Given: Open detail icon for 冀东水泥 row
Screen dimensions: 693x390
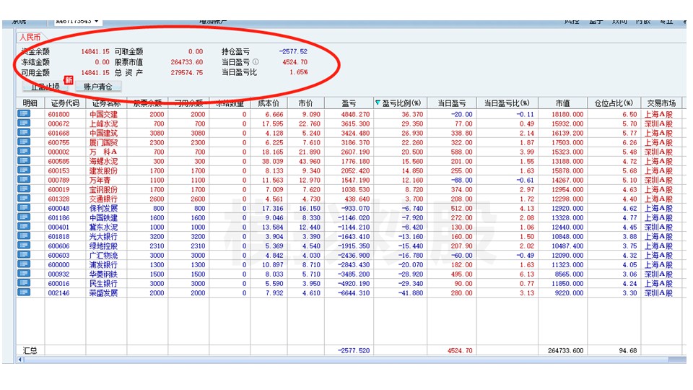Looking at the screenshot, I should 24,227.
